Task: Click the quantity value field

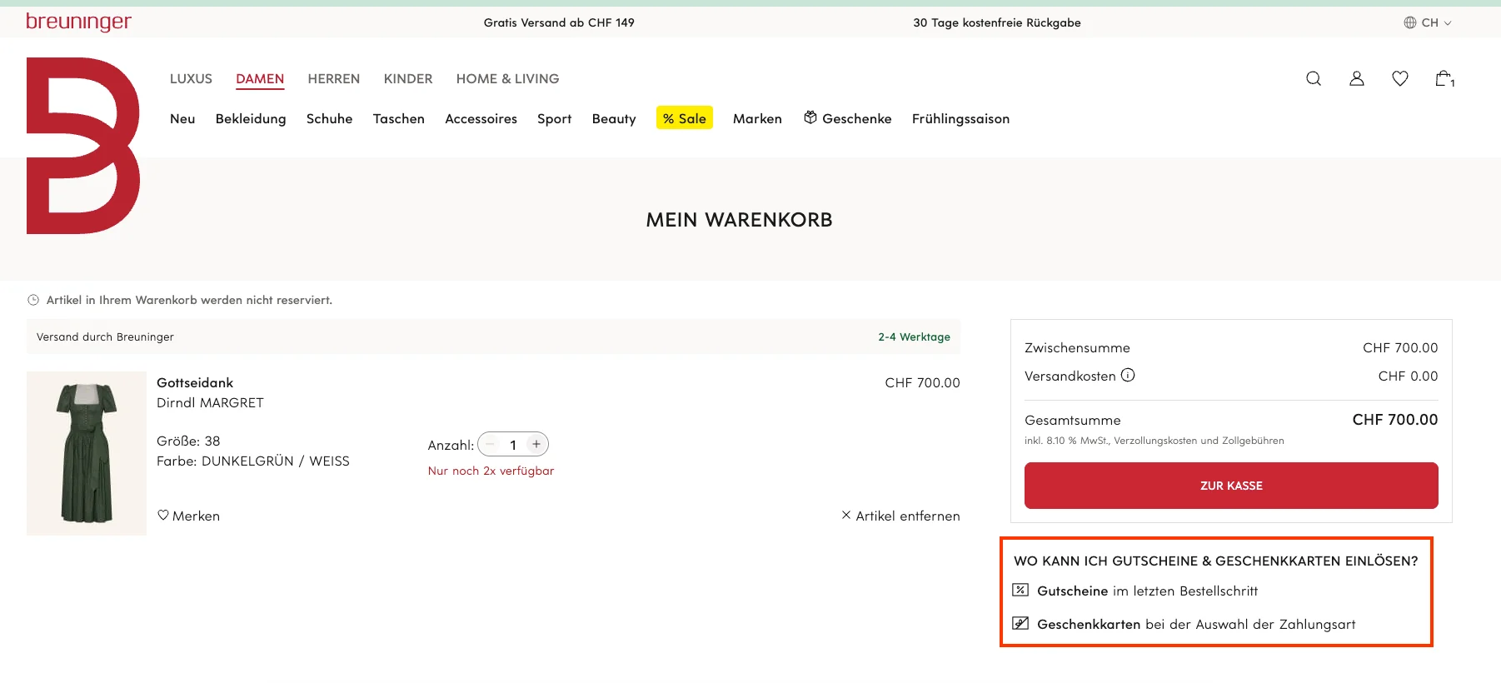Action: pos(513,445)
